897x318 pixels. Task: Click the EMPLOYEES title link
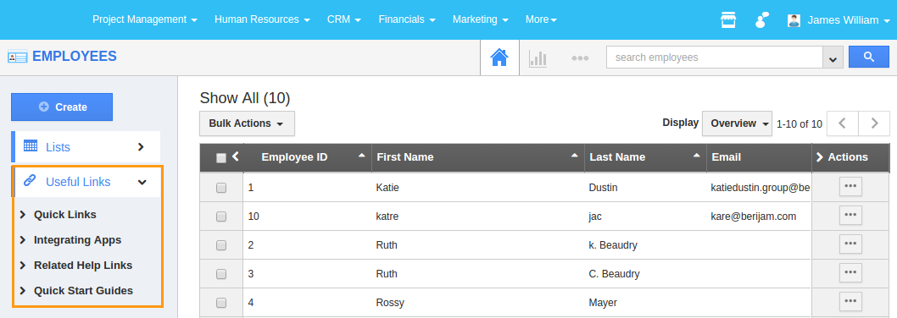[75, 57]
